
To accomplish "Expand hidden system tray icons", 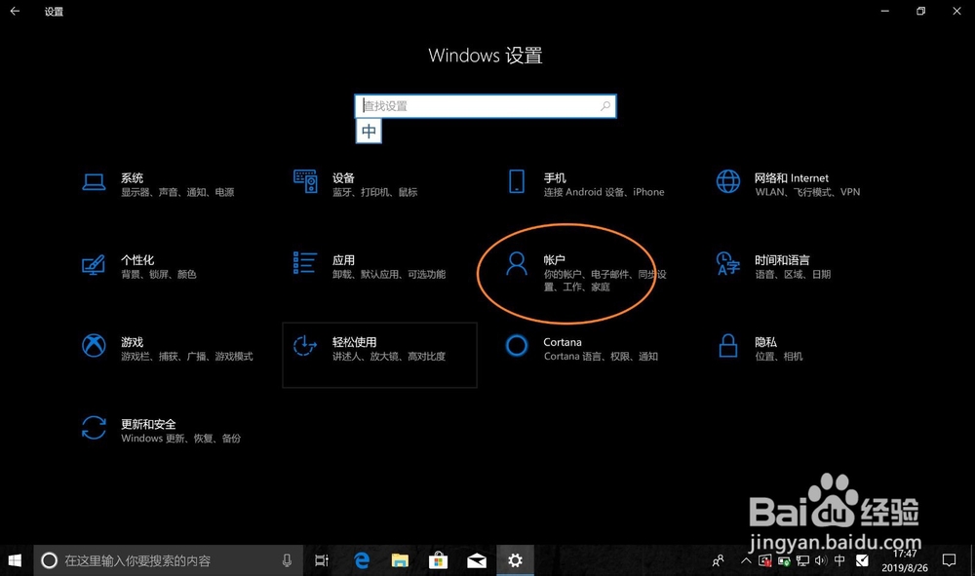I will pos(746,560).
